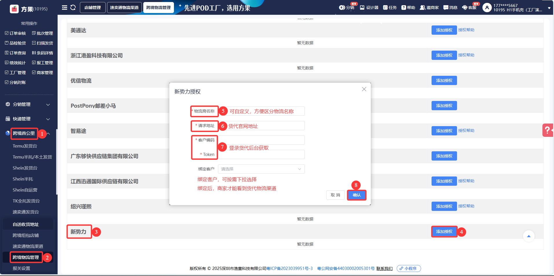
Task: Open the 批次管理 shortcut
Action: (x=43, y=33)
